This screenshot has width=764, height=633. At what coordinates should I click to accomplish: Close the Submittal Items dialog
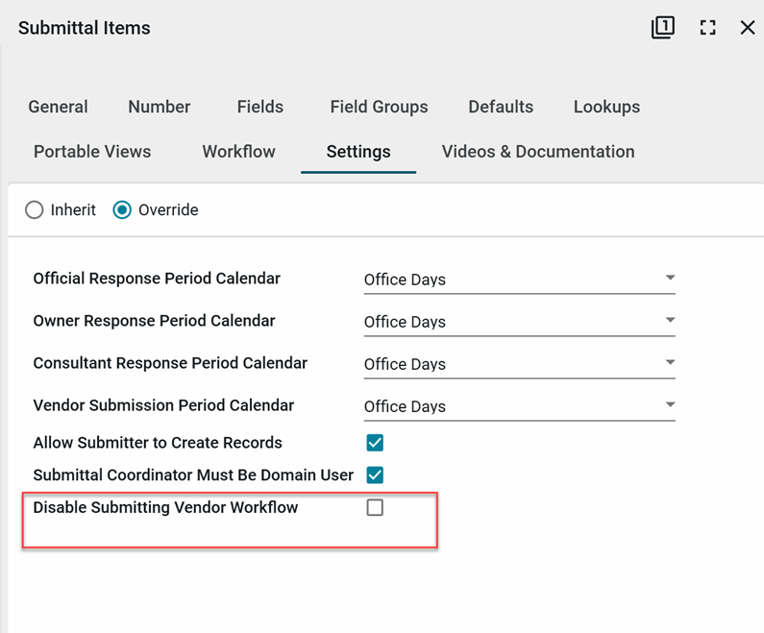pyautogui.click(x=748, y=28)
